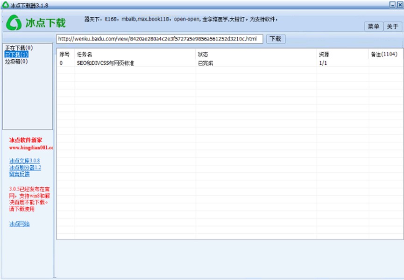Open the 关于 about button
This screenshot has width=404, height=280.
tap(392, 26)
